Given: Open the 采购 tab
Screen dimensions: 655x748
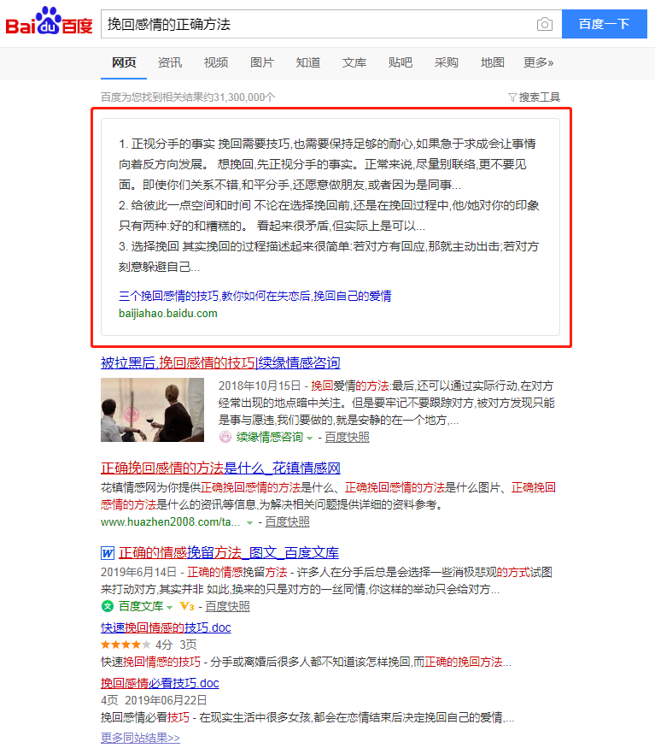Looking at the screenshot, I should (x=446, y=62).
